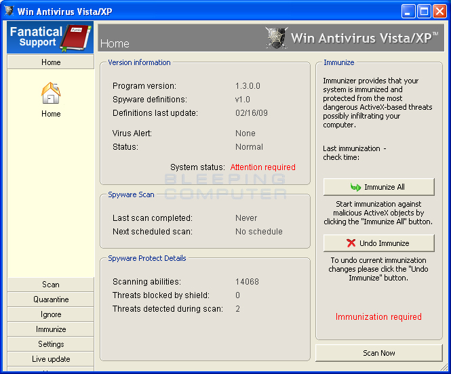Screen dimensions: 451x374
Task: Open the Live update section
Action: pos(51,359)
